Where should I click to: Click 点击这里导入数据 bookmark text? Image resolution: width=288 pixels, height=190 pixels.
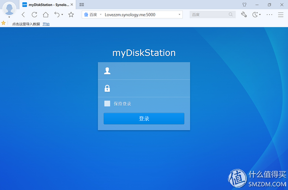tap(26, 24)
